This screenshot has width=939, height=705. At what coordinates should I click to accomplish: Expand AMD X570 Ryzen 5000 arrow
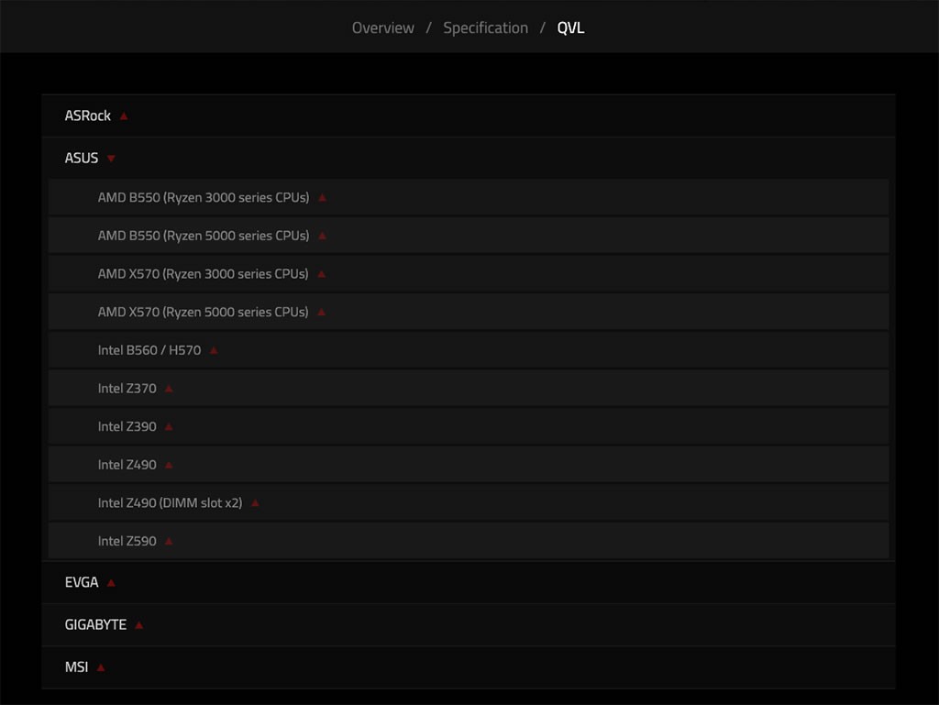pyautogui.click(x=322, y=312)
